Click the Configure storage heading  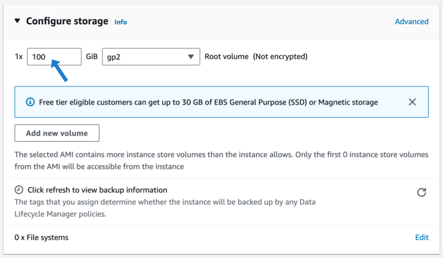point(67,21)
